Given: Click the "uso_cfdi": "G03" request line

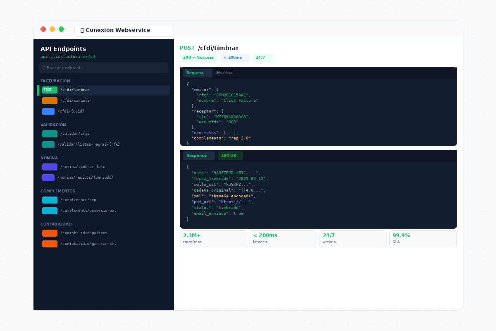Looking at the screenshot, I should [217, 122].
